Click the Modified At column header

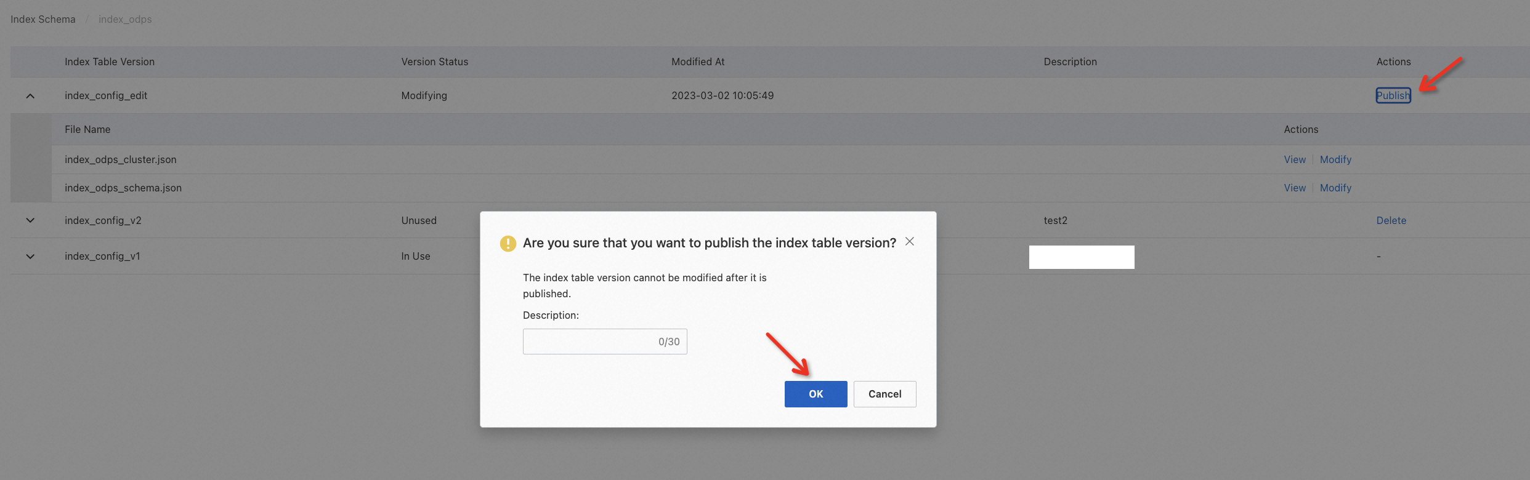698,62
